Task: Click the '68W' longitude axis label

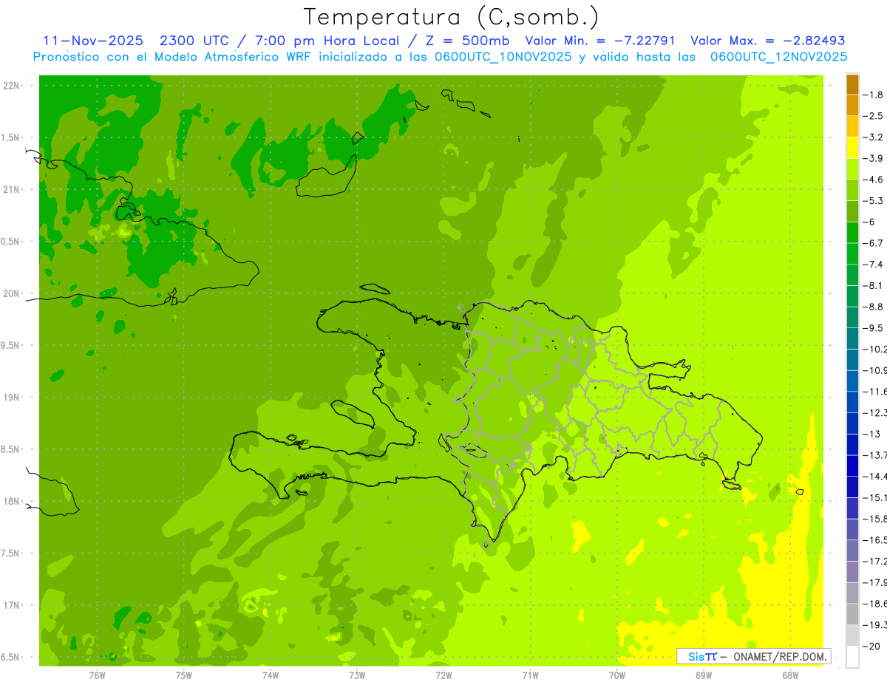Action: point(790,675)
